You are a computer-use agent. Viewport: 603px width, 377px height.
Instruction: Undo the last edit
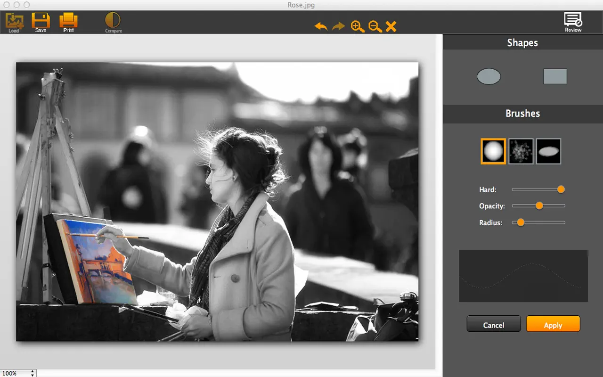point(321,26)
